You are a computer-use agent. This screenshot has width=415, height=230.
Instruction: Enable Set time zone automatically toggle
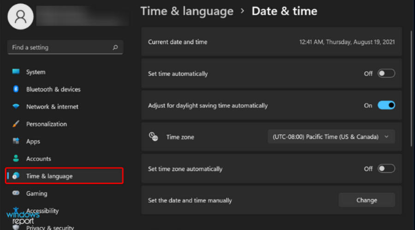[x=386, y=169]
